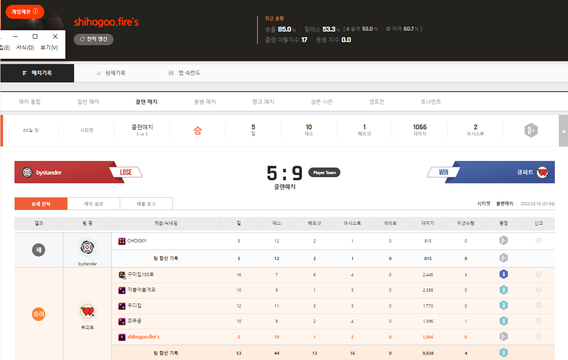568x360 pixels.
Task: Open the 매치기록 tab
Action: [x=37, y=73]
